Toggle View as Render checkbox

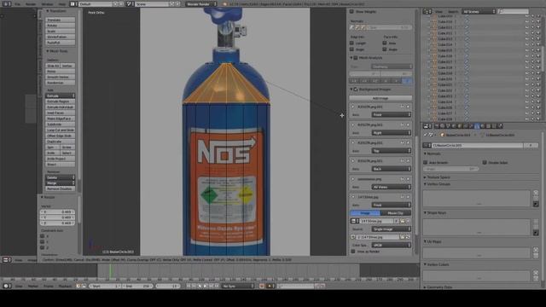pos(352,252)
